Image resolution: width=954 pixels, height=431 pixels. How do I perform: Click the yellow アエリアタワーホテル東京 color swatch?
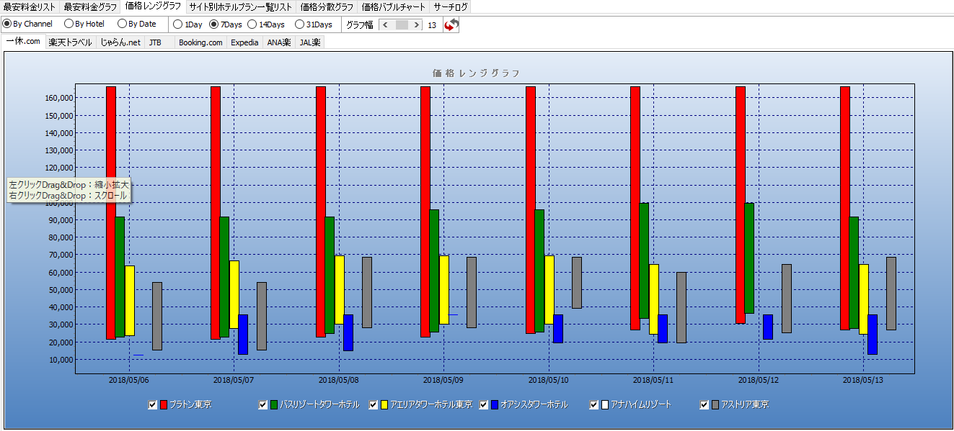384,405
